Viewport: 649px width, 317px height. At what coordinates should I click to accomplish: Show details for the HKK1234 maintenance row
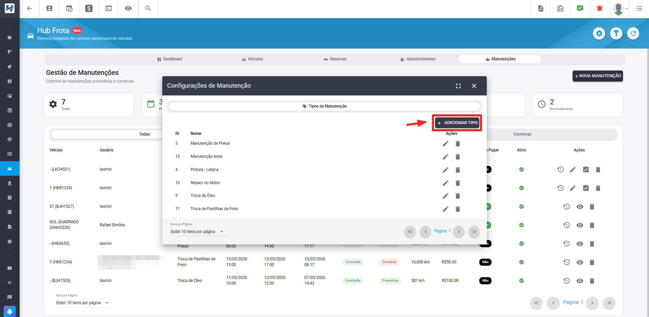point(580,262)
